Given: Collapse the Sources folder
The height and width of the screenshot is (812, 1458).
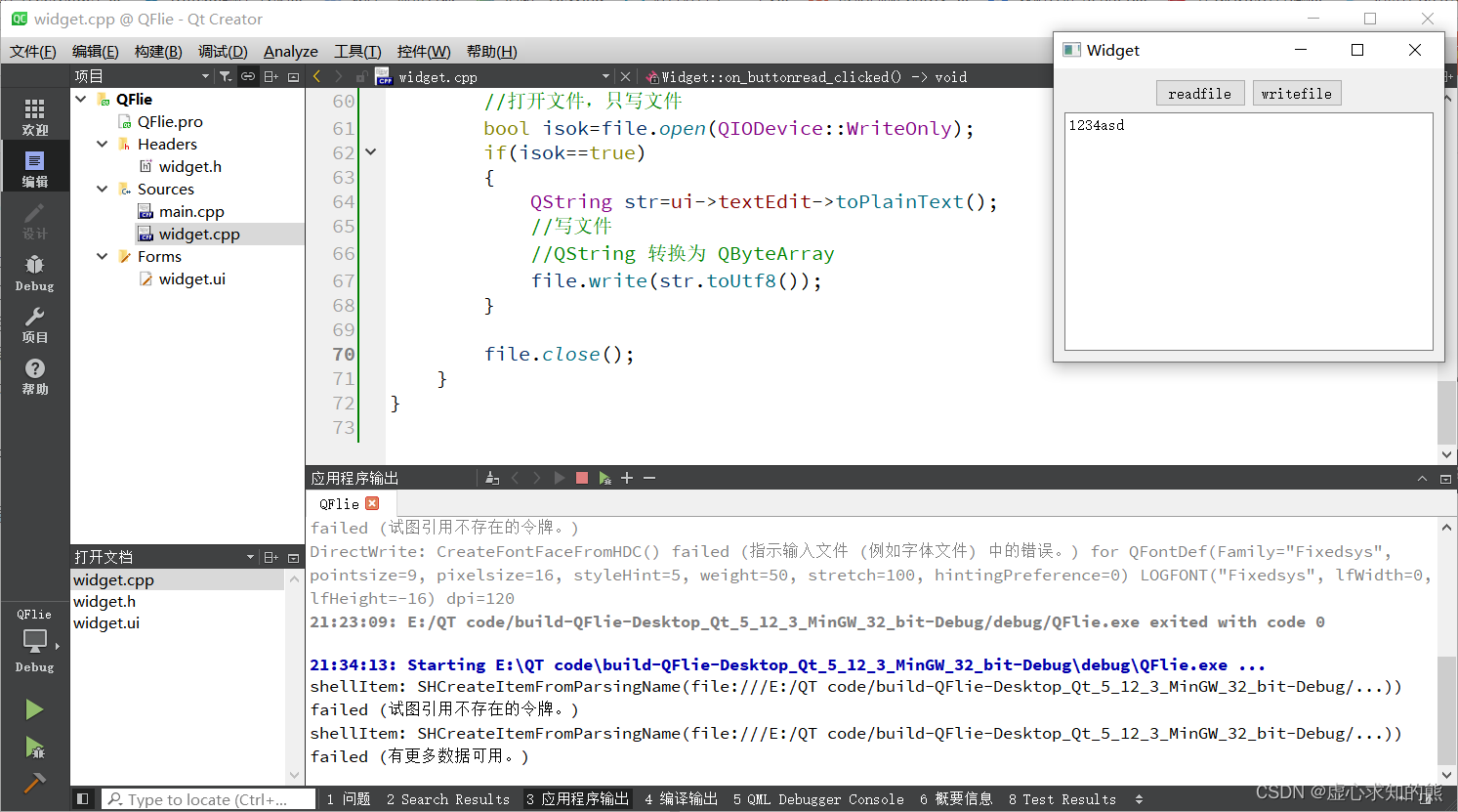Looking at the screenshot, I should [x=103, y=189].
